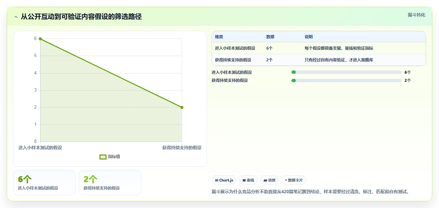Click the 数据卡片 tag's sparkle icon
439x208 pixels.
(x=286, y=180)
